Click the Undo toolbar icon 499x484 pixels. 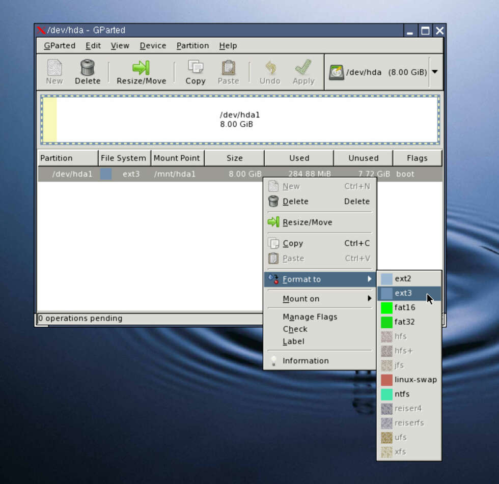coord(270,67)
